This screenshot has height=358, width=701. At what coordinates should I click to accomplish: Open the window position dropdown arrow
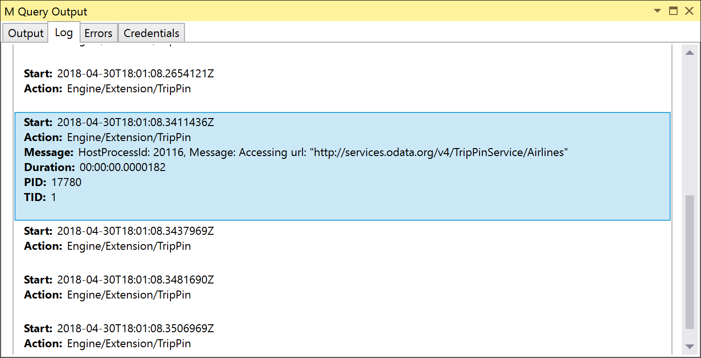pos(658,11)
